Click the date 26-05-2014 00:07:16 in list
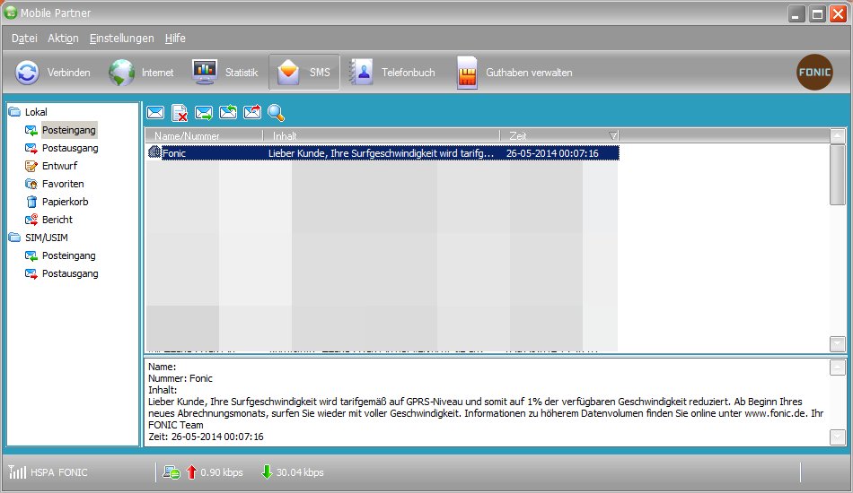The image size is (853, 493). pos(552,153)
